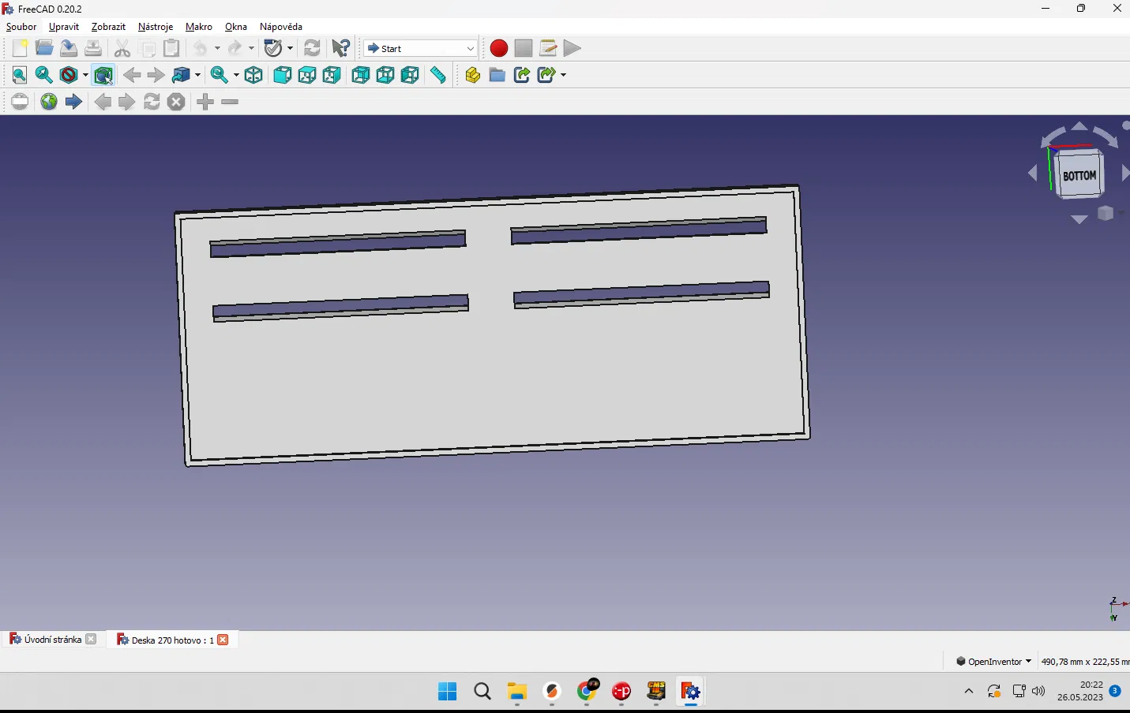
Task: Expand the draw style dropdown arrow
Action: click(x=85, y=75)
